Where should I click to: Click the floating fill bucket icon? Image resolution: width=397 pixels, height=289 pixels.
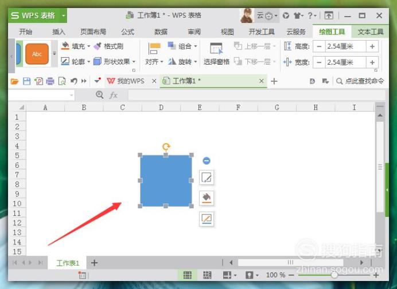click(207, 198)
